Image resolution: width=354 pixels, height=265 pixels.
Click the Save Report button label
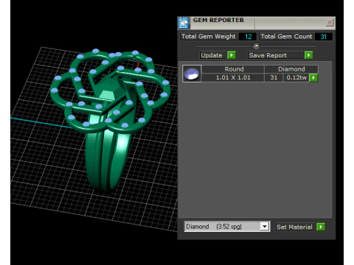268,55
